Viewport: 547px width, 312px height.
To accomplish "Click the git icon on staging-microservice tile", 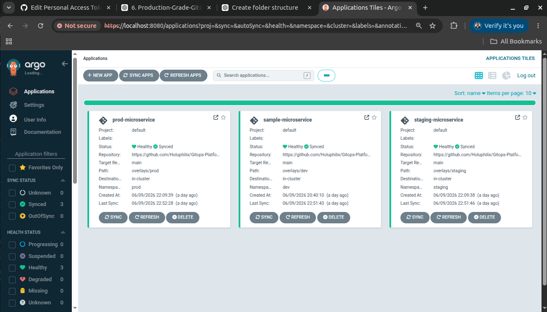I will click(404, 120).
